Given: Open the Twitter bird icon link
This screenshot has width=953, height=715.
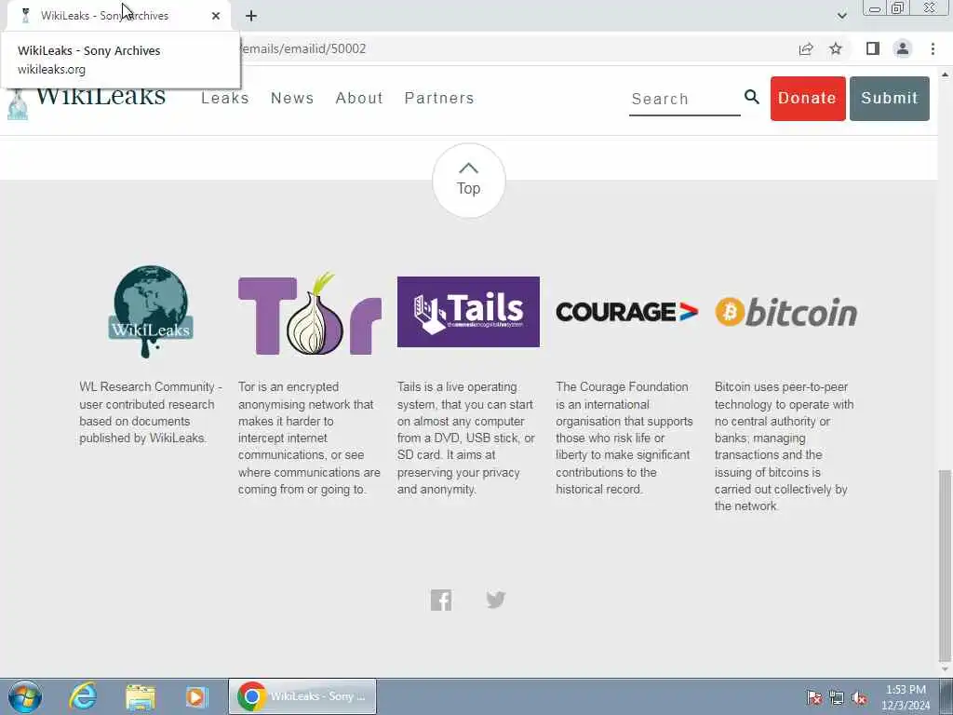Looking at the screenshot, I should pyautogui.click(x=496, y=600).
